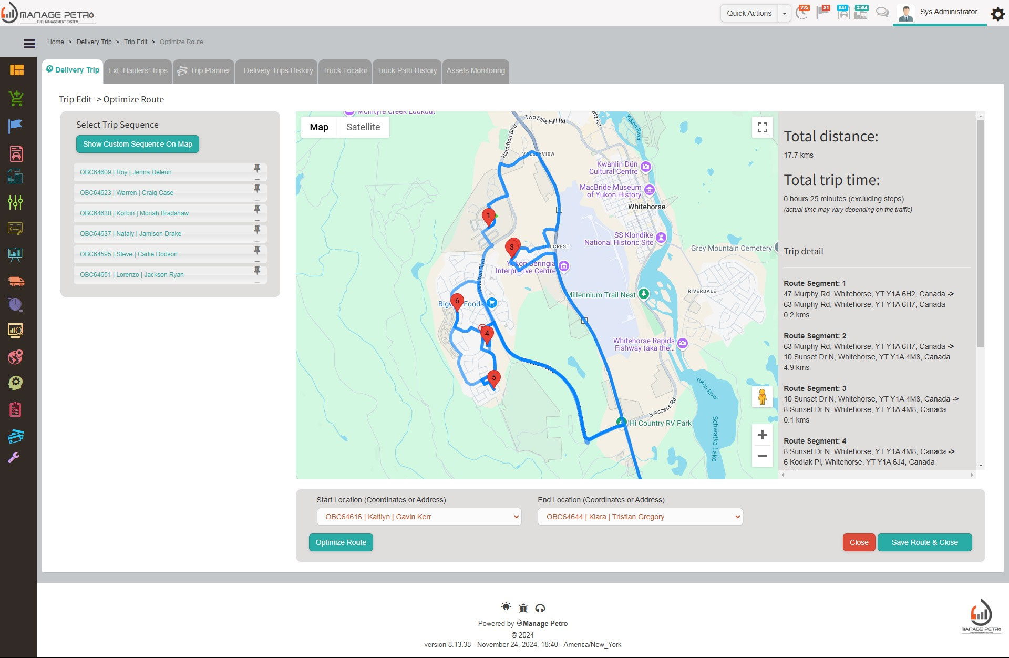Expand the Quick Actions dropdown arrow
The image size is (1009, 658).
point(785,13)
